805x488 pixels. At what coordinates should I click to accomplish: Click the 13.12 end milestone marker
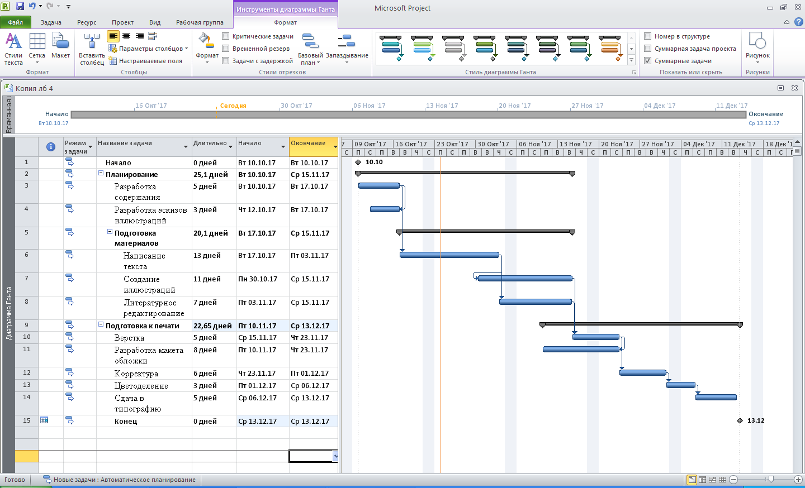(x=740, y=420)
